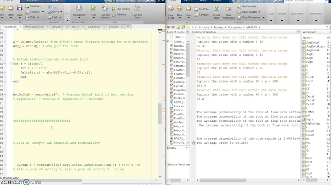Screen dimensions: 331x185
Task: Expand the Midter... folder in Current Folder
Action: click(x=168, y=41)
